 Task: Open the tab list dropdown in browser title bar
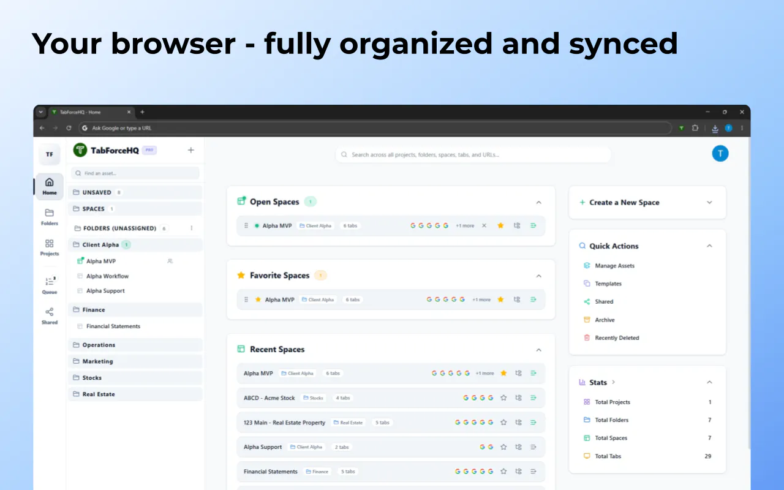pyautogui.click(x=40, y=112)
